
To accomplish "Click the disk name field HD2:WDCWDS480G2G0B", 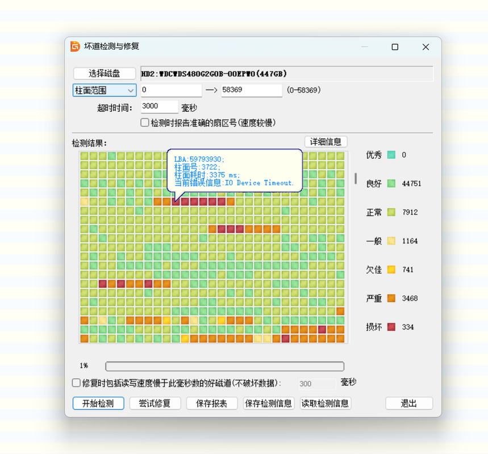I will tap(287, 74).
